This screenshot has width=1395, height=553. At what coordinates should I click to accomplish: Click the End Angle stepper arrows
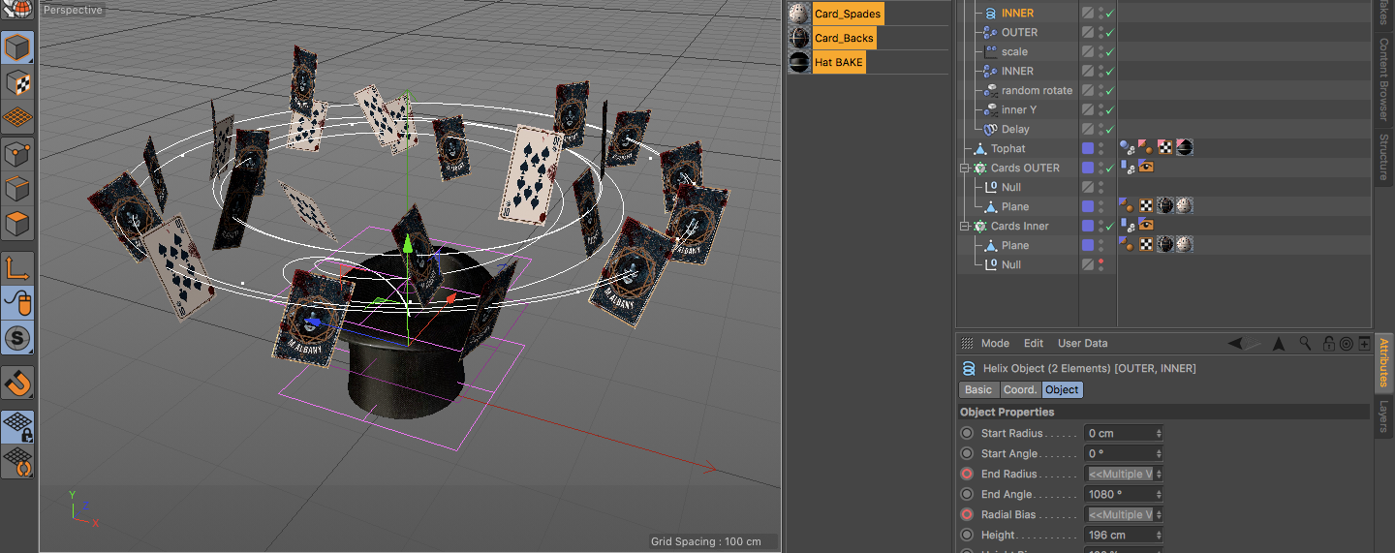pos(1159,494)
